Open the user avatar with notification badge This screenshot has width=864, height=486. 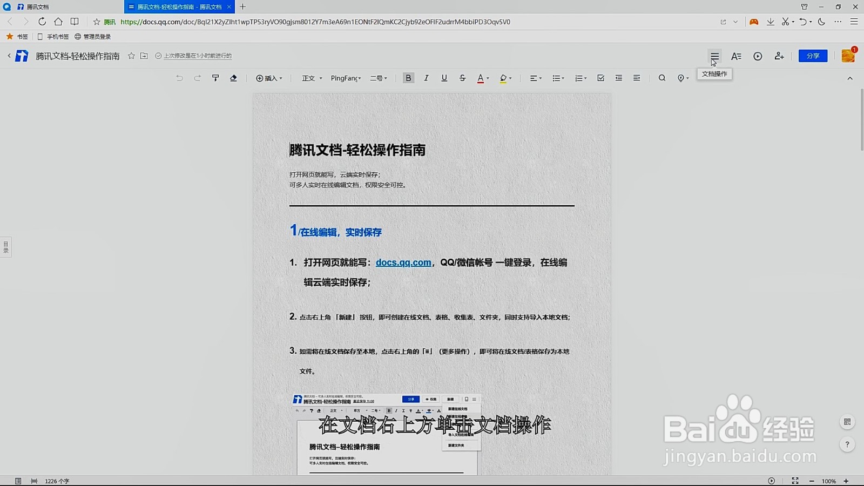848,56
